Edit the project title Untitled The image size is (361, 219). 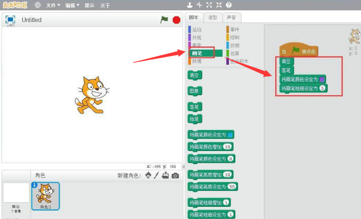click(31, 20)
